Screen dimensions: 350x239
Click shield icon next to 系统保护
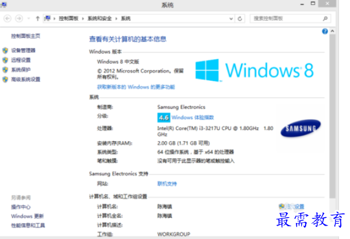(5, 70)
